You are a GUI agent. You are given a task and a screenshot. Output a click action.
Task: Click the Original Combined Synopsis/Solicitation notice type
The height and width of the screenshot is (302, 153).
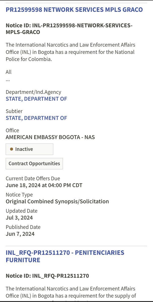[x=57, y=201]
